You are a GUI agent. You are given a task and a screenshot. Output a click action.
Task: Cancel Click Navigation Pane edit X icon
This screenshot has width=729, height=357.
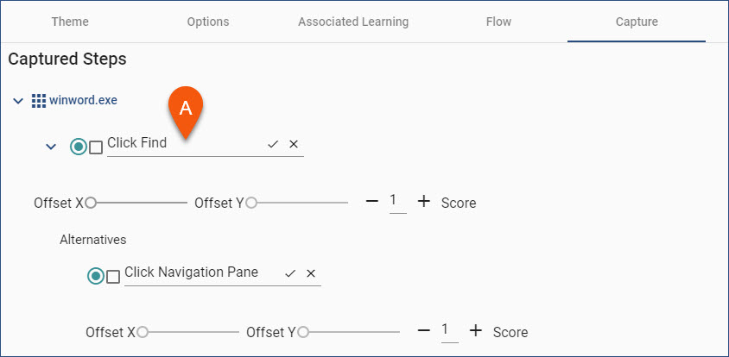point(311,273)
